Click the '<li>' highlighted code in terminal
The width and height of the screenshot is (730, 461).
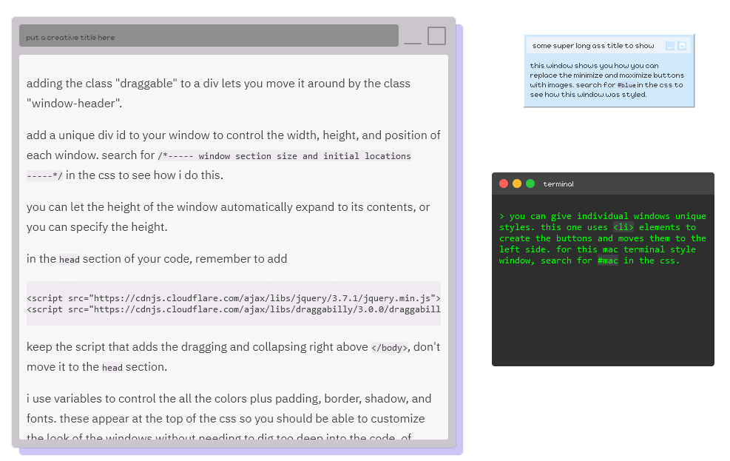(623, 227)
